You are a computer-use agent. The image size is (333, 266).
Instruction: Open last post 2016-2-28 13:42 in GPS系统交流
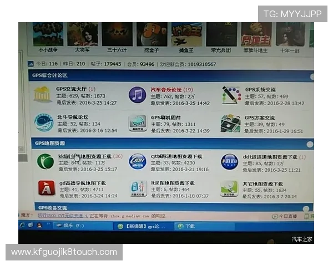286,103
